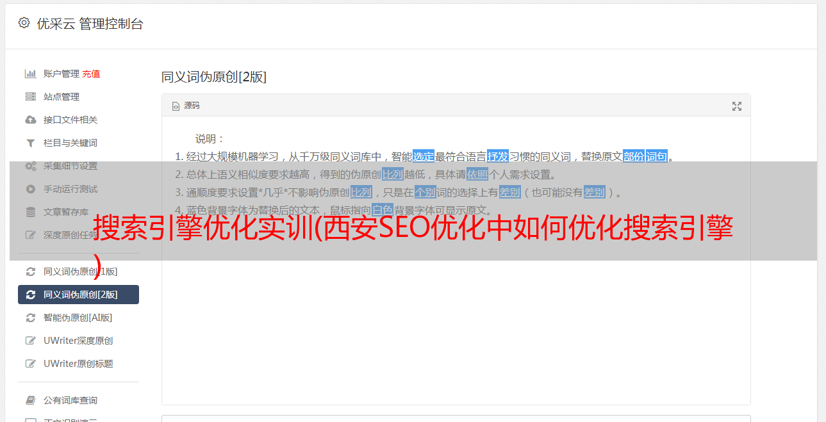Screen dimensions: 826x422
Task: Click the fullscreen expand icon in editor toolbar
Action: click(737, 106)
